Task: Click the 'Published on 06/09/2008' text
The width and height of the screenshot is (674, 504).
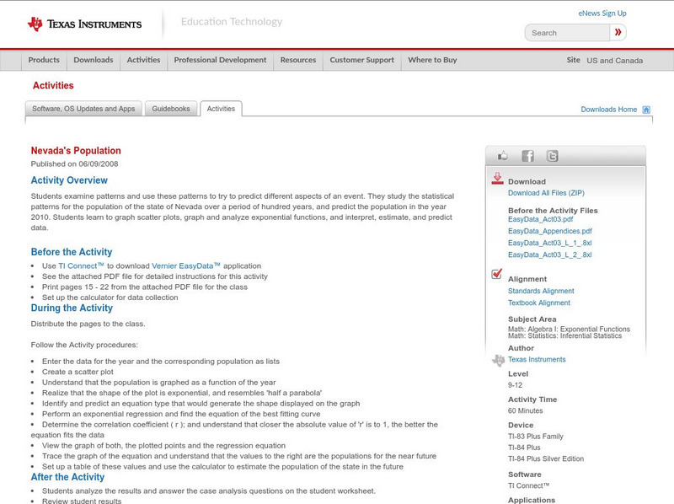Action: pos(74,164)
